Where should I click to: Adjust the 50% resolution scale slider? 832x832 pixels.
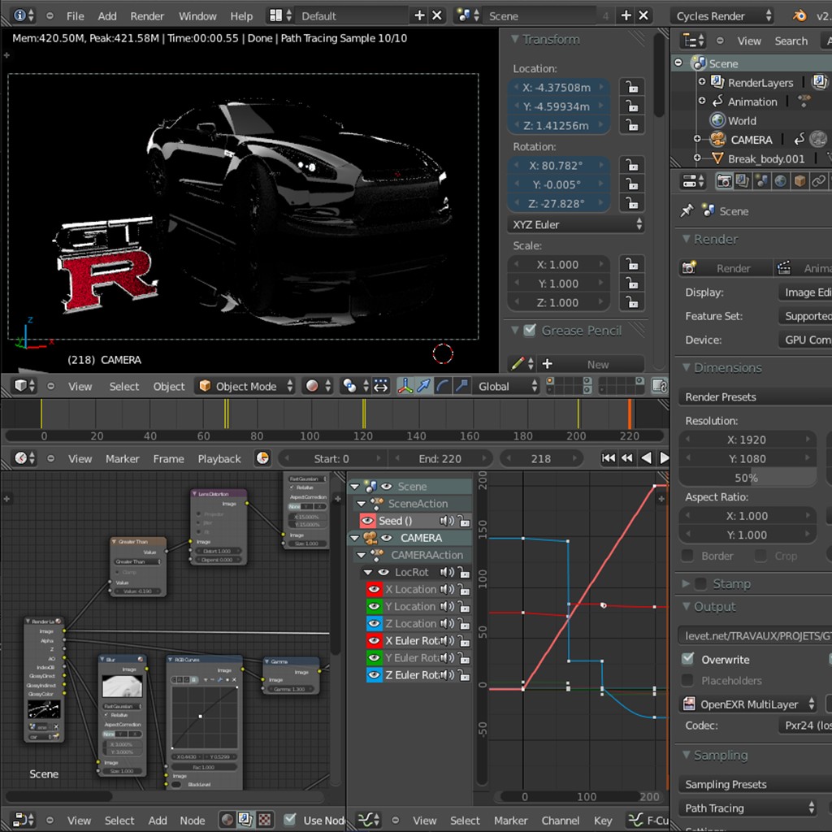click(747, 477)
